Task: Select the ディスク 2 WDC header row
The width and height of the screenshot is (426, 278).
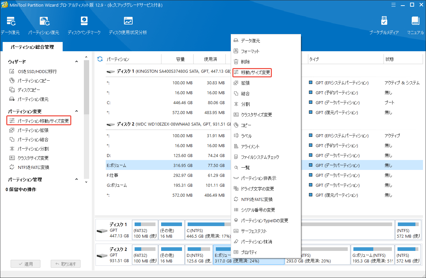Action: (x=168, y=124)
